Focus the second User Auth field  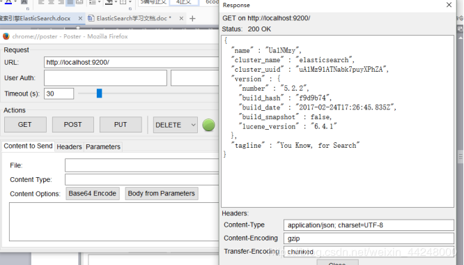pos(195,78)
